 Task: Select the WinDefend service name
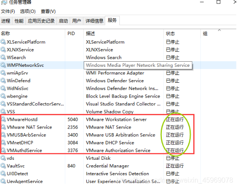point(18,81)
